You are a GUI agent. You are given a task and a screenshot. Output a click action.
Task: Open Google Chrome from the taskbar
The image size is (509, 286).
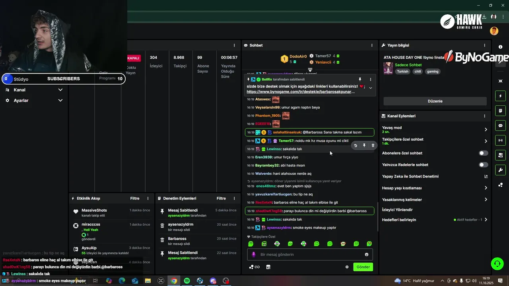coord(174,281)
